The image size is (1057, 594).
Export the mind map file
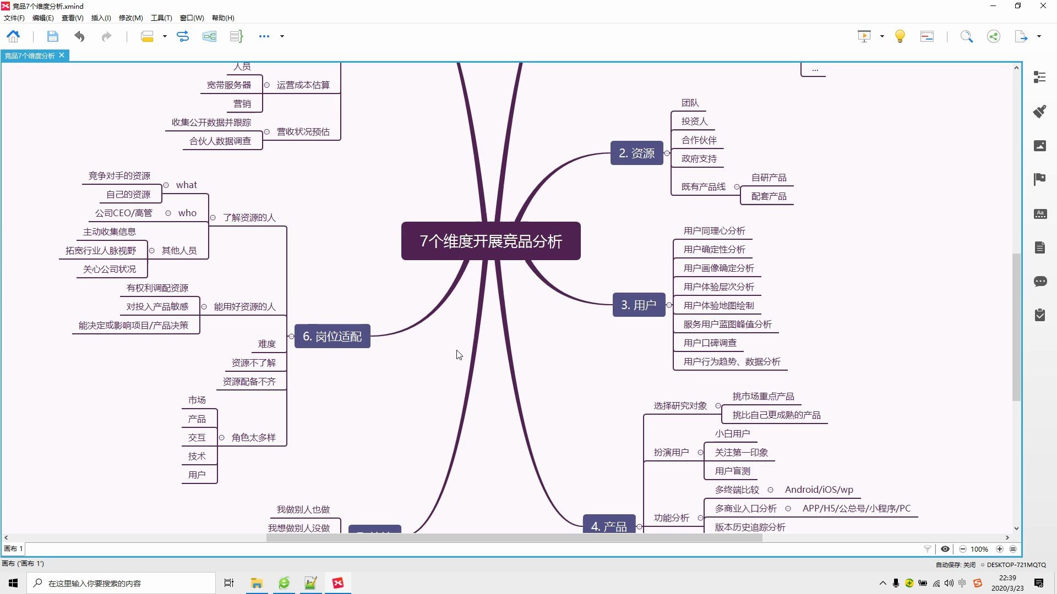click(1021, 36)
